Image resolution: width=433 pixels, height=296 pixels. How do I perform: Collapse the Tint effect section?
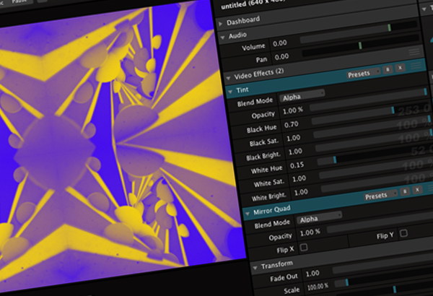point(230,91)
